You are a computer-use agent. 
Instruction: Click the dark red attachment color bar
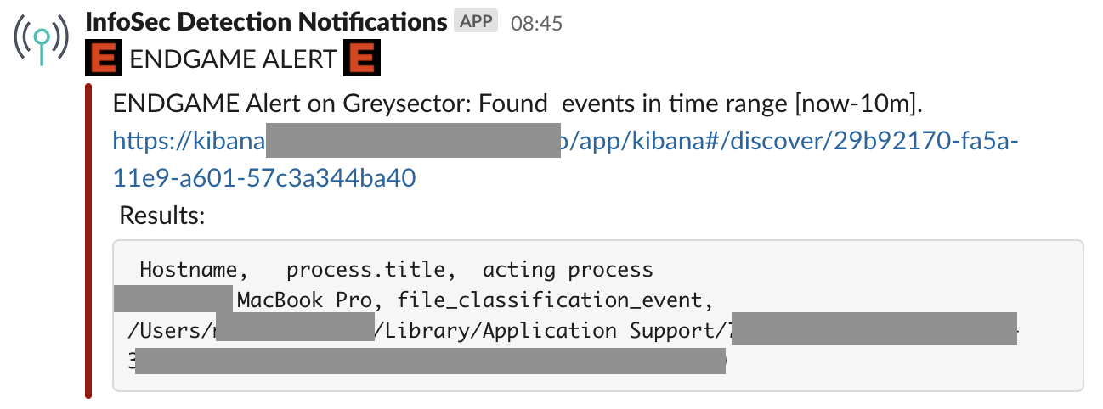(x=89, y=240)
